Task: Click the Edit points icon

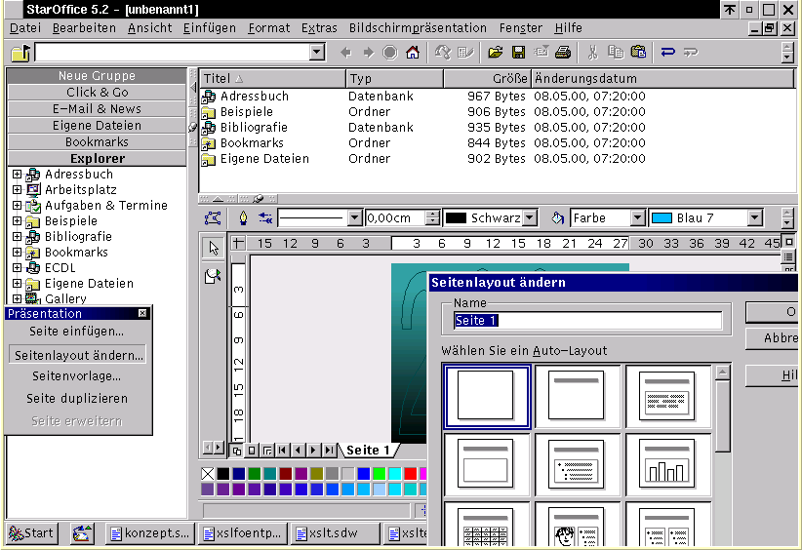Action: pyautogui.click(x=214, y=218)
